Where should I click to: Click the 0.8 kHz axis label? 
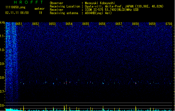click(x=3, y=78)
